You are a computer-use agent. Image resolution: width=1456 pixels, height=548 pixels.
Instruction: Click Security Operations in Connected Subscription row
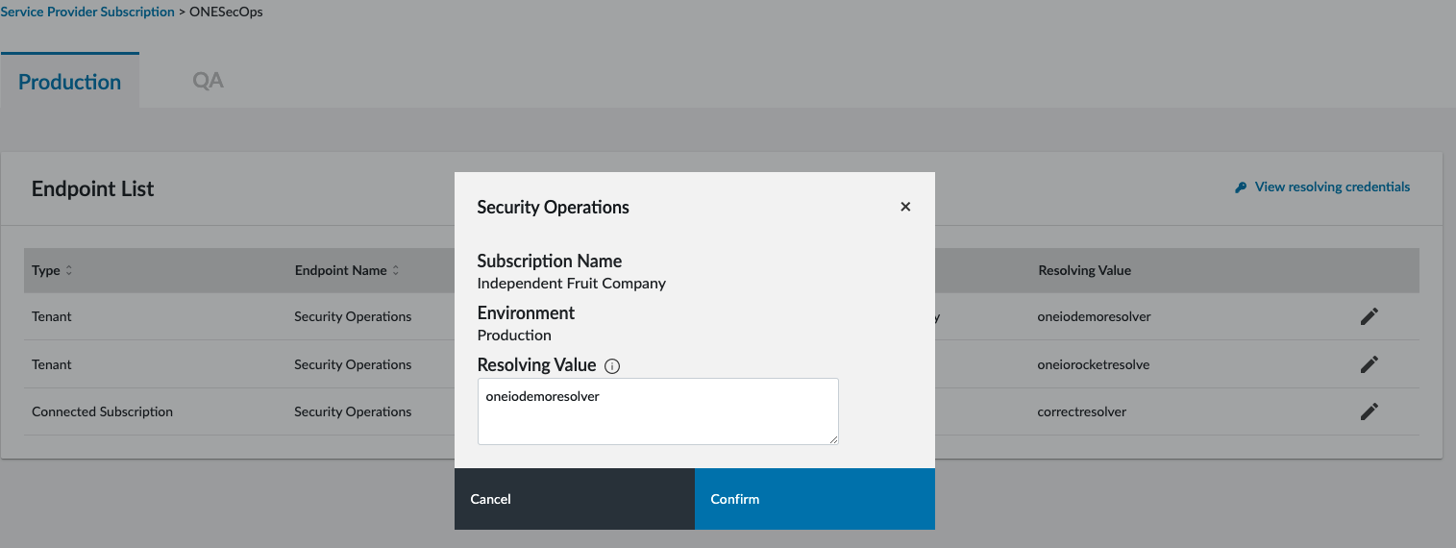(x=353, y=411)
